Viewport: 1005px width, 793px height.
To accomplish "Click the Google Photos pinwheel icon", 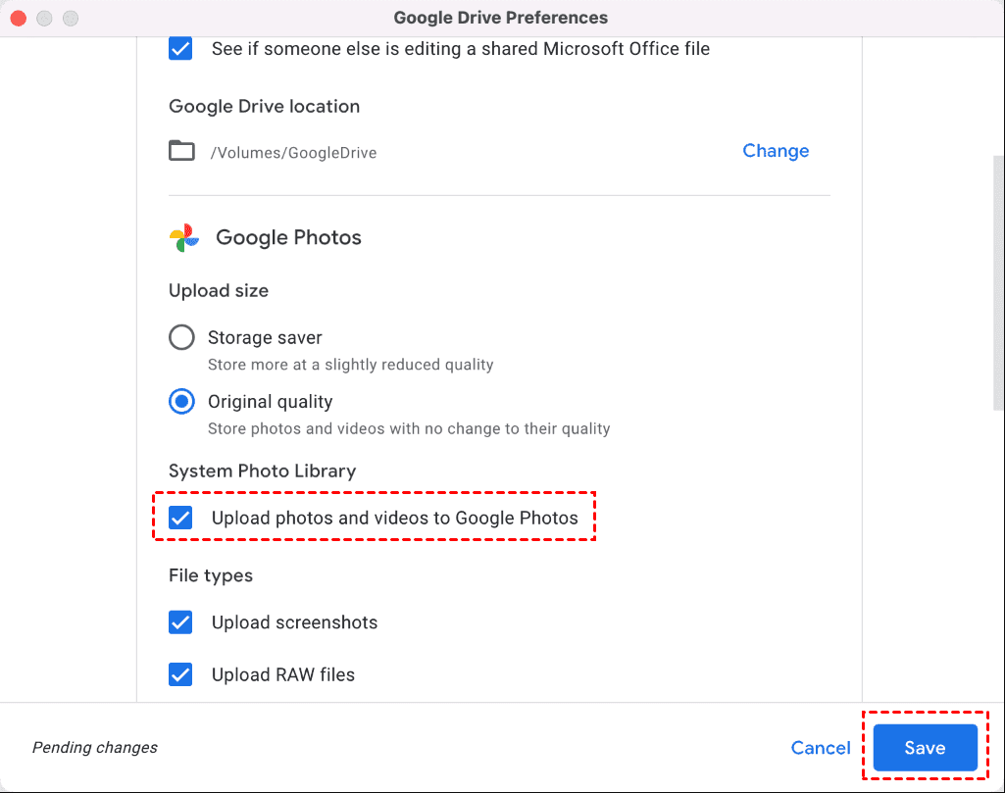I will 184,237.
